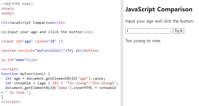This screenshot has height=106, width=199.
Task: Click the opening <script> tag line
Action: click(x=10, y=69)
